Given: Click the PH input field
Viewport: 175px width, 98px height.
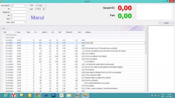Looking at the screenshot, I should 19,15.
